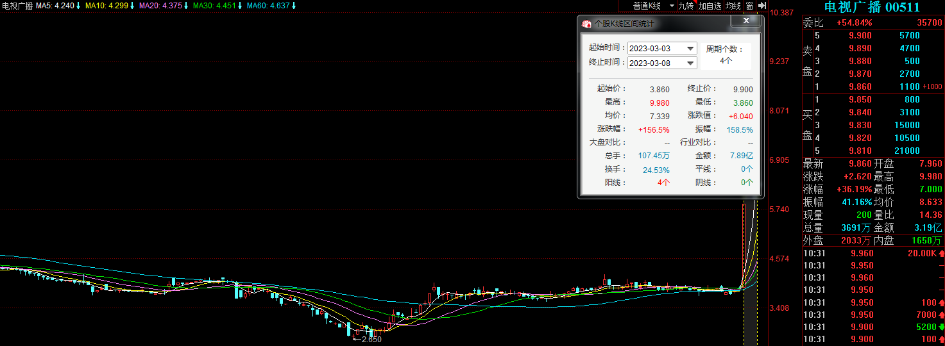945x346 pixels.
Task: Click the 开盘 7.960 value
Action: click(930, 163)
